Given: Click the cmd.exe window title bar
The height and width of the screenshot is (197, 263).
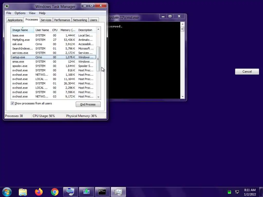Looking at the screenshot, I should pos(133,17).
